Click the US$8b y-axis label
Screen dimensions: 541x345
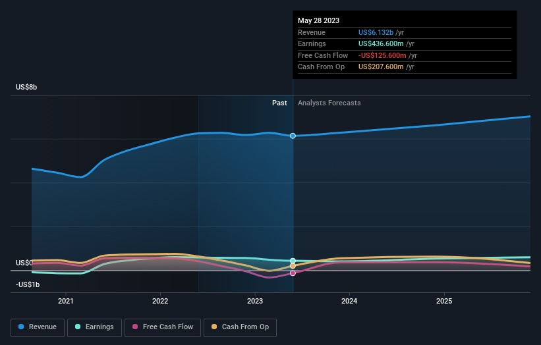26,87
